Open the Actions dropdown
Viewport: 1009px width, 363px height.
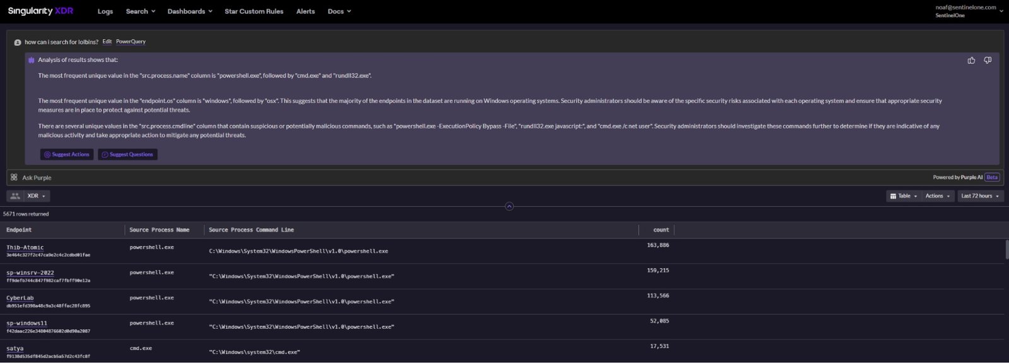click(x=937, y=196)
